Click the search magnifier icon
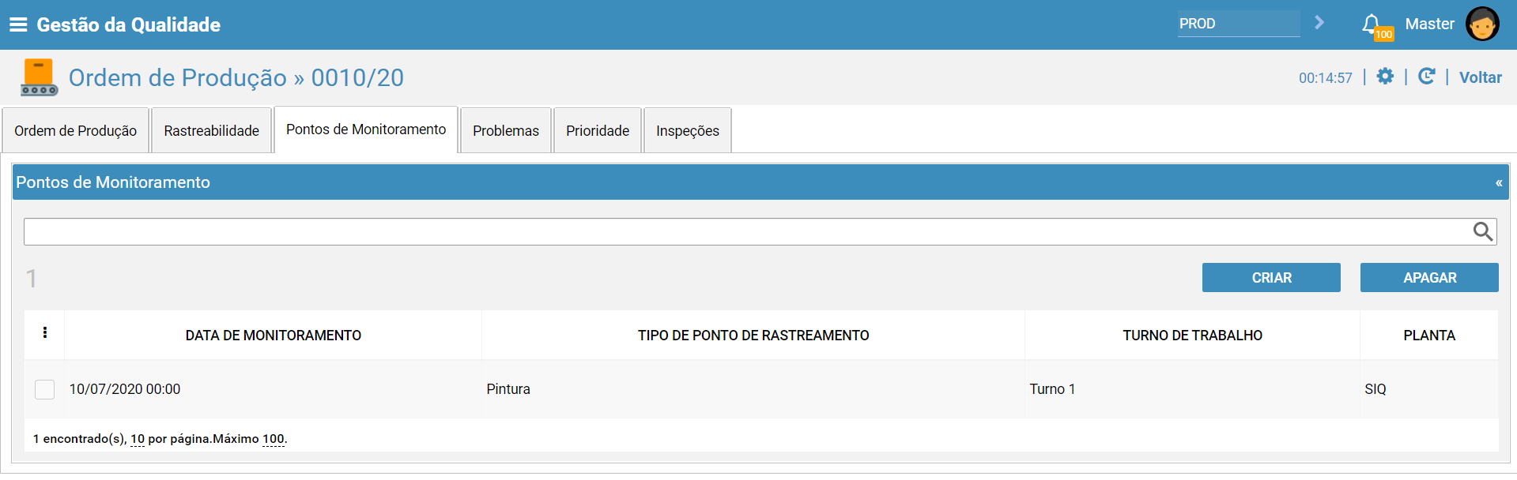 click(x=1483, y=231)
